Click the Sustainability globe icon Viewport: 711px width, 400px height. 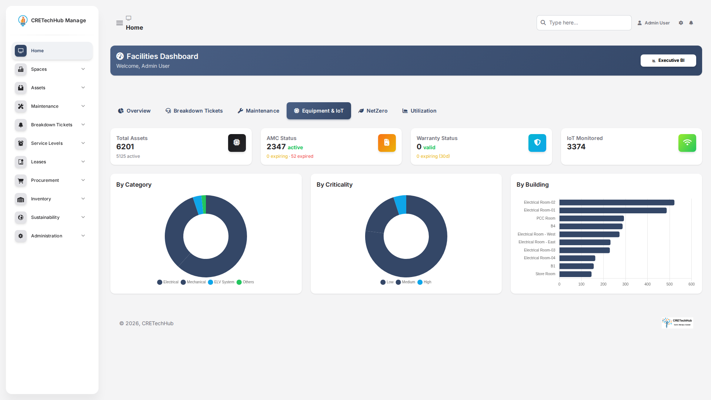tap(21, 217)
